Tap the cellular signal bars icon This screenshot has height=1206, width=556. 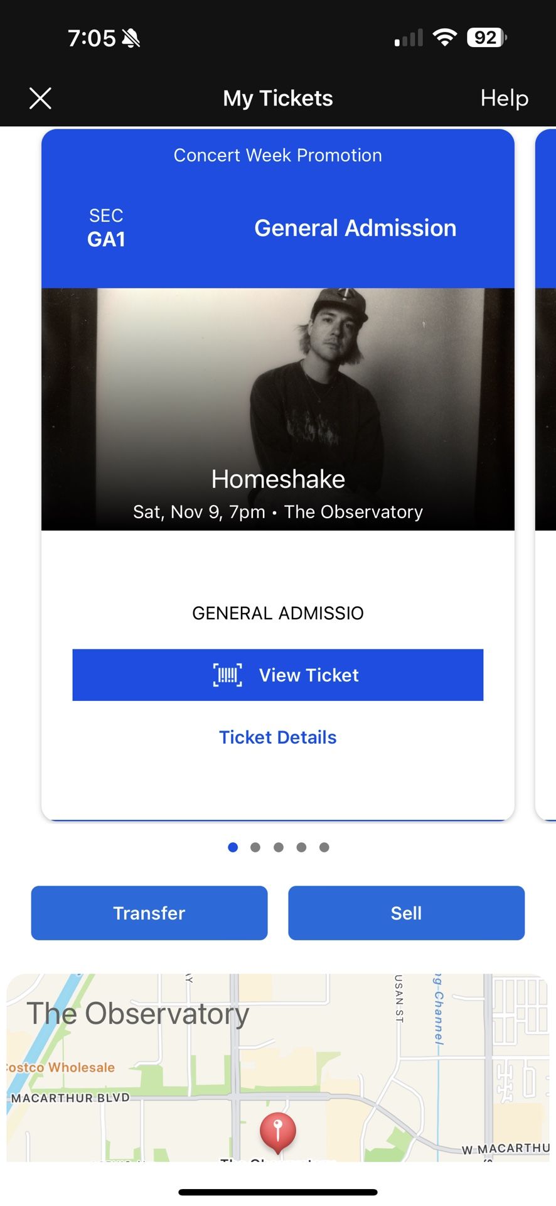click(x=409, y=39)
